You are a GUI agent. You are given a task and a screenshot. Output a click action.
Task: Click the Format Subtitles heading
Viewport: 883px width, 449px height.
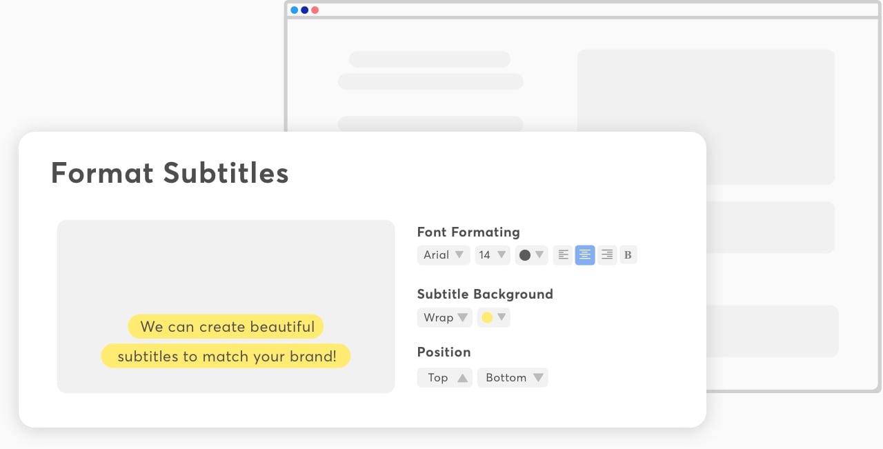(x=170, y=172)
